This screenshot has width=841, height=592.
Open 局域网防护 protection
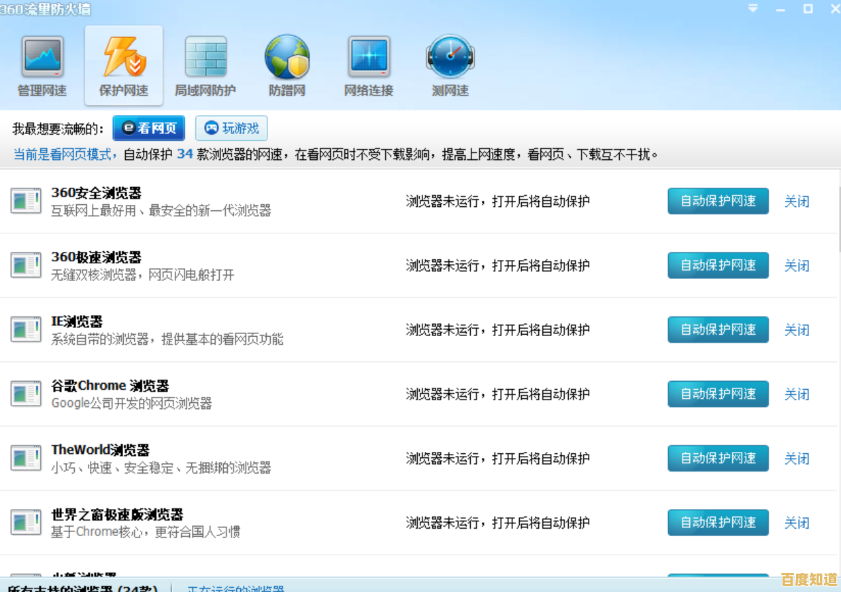click(205, 65)
